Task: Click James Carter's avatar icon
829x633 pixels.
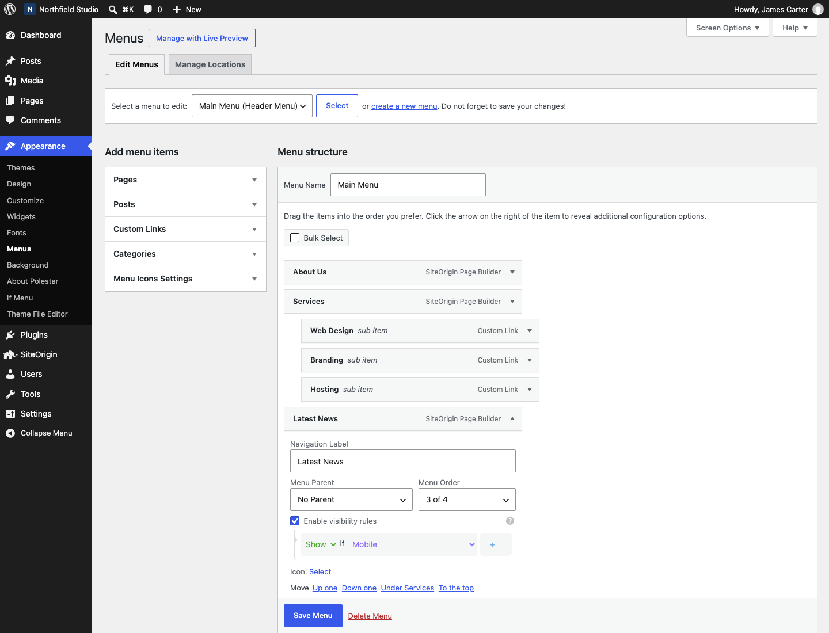Action: pos(818,9)
